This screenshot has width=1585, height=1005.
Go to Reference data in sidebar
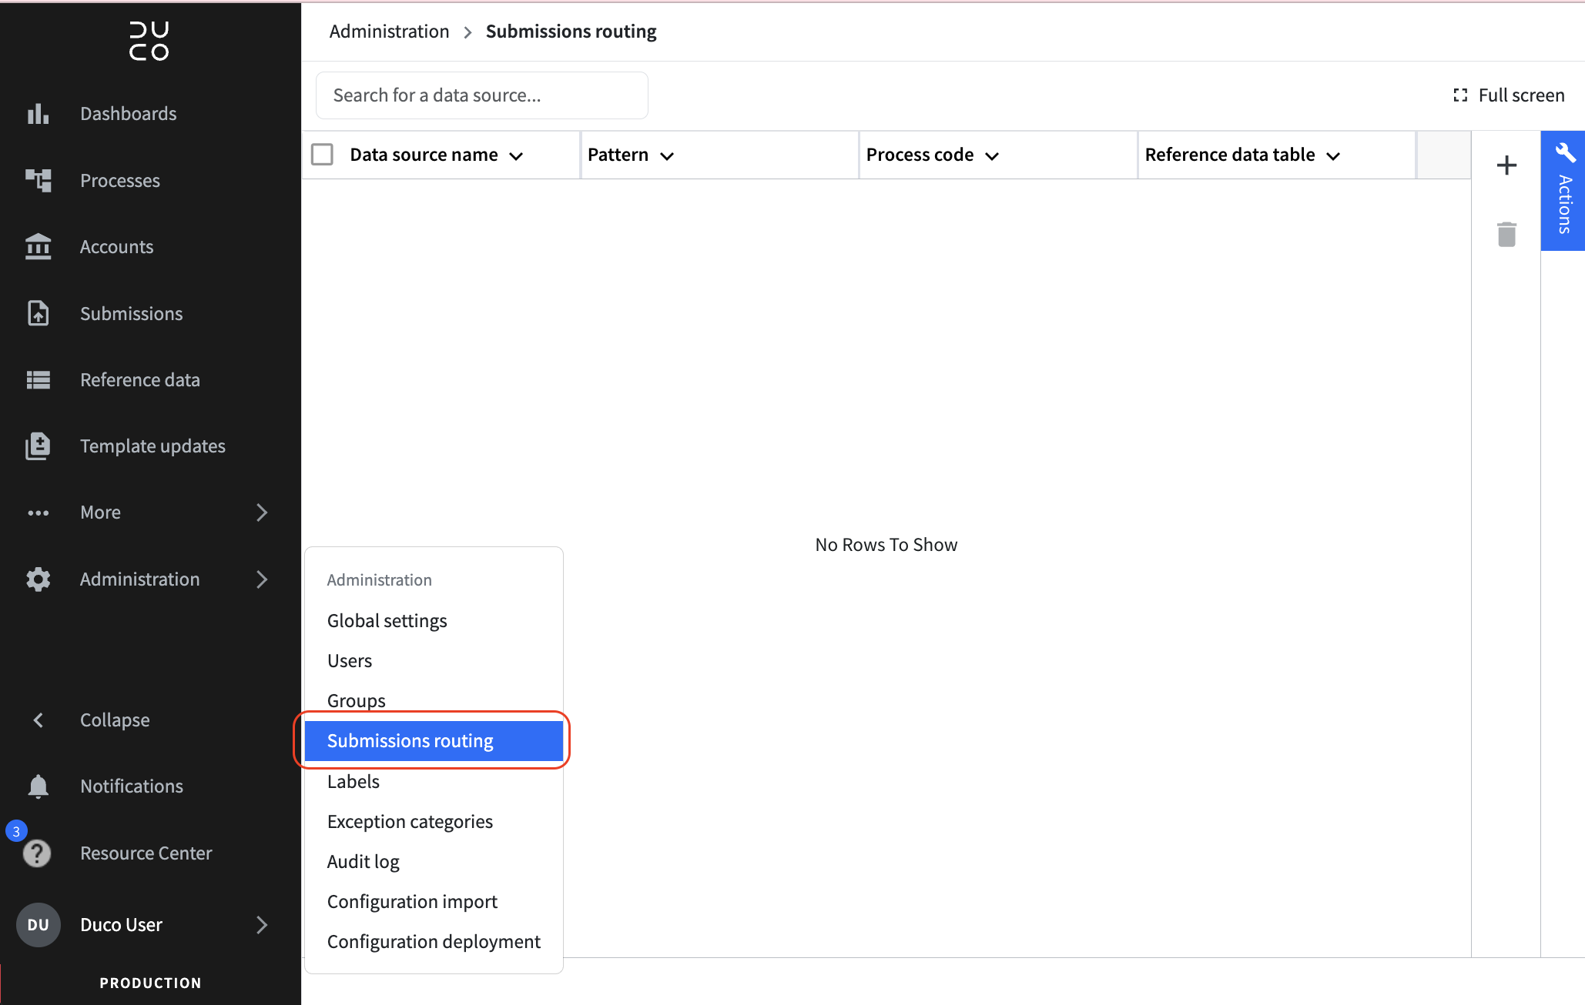[140, 380]
